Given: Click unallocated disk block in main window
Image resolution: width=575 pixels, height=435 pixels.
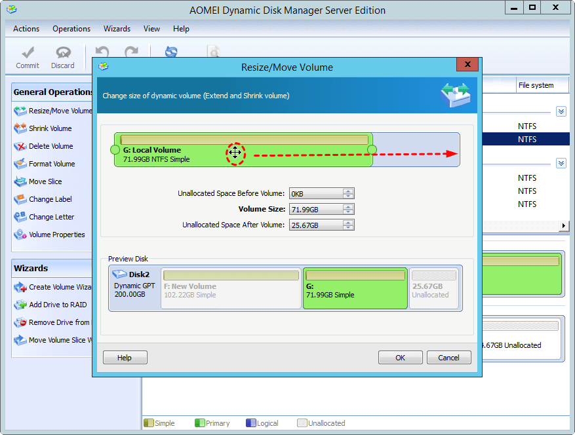Looking at the screenshot, I should pyautogui.click(x=521, y=339).
